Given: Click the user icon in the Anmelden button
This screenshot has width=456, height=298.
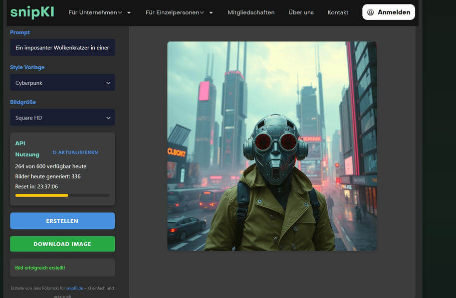Looking at the screenshot, I should [370, 12].
